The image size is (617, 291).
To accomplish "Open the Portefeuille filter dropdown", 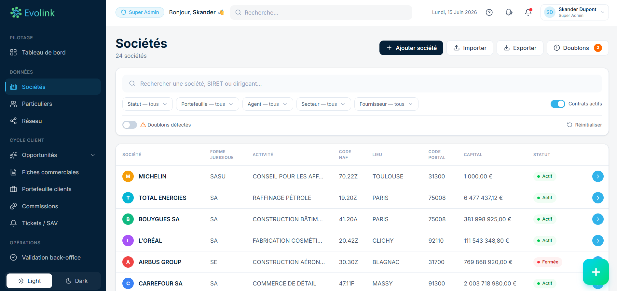I will (207, 104).
